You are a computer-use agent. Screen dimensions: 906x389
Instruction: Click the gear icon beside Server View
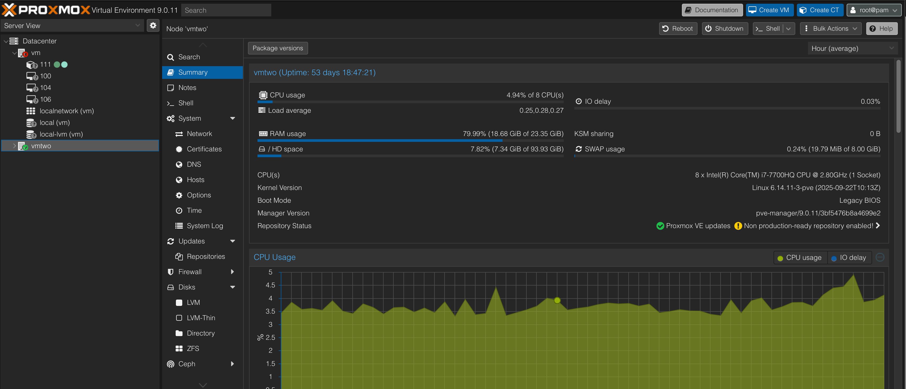click(153, 25)
